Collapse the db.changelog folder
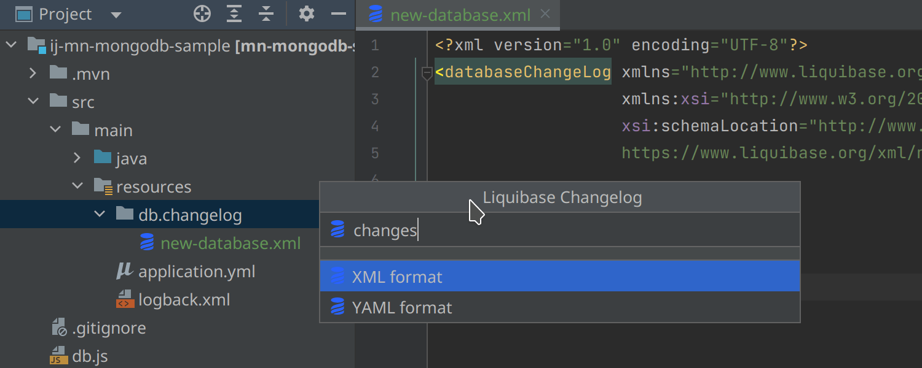This screenshot has width=922, height=368. (100, 215)
